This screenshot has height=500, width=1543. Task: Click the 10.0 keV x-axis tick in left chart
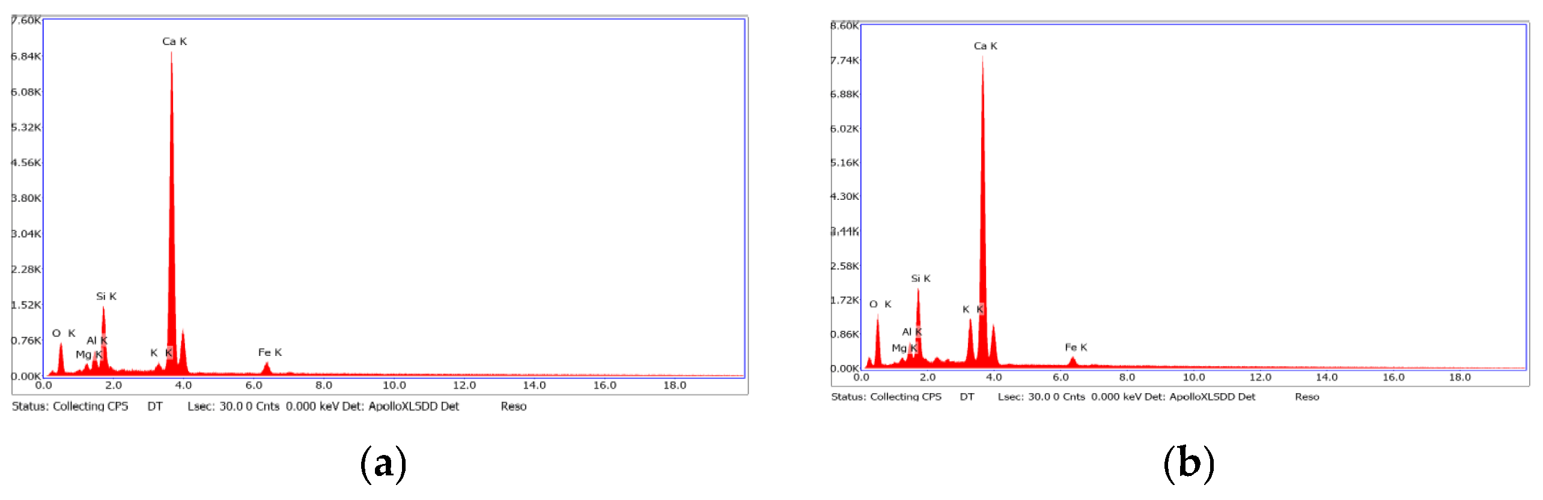pos(394,385)
